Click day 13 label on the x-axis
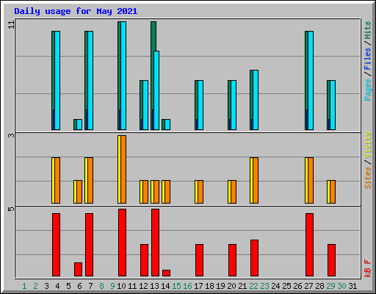This screenshot has height=294, width=376. click(154, 286)
